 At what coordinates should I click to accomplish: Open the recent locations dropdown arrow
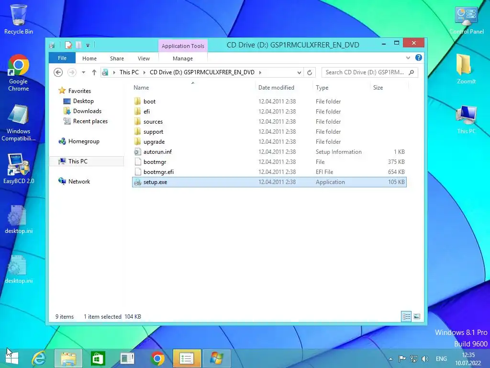[x=83, y=72]
